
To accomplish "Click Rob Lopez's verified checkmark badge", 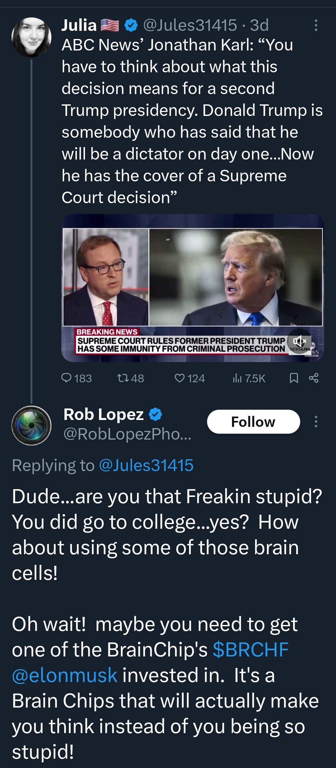I will coord(155,414).
